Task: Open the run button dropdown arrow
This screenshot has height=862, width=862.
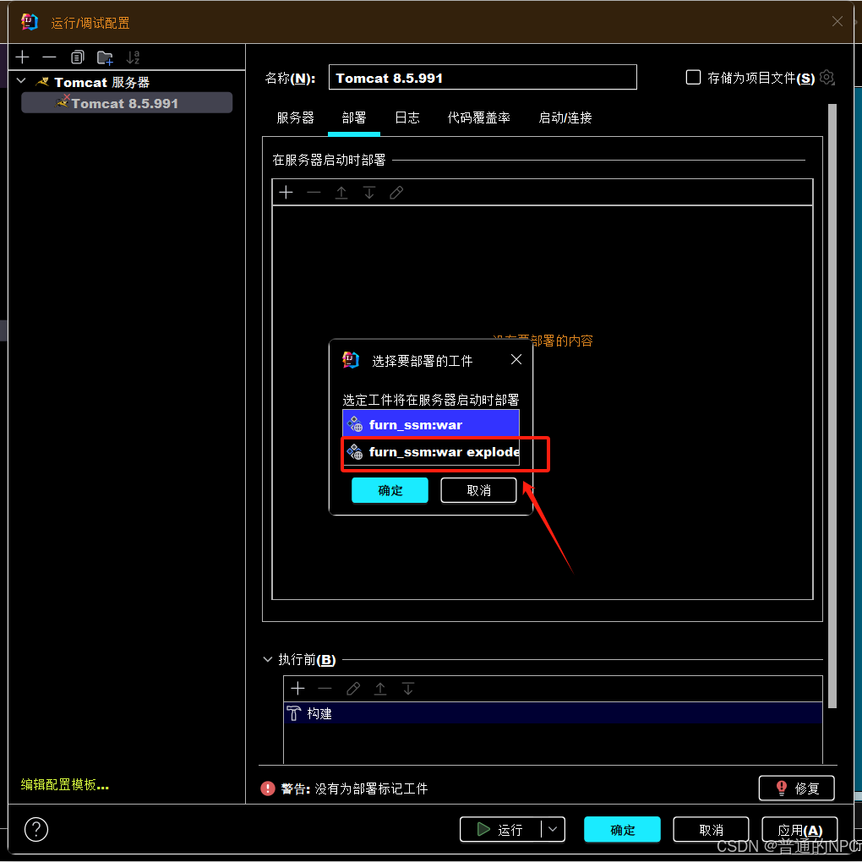Action: tap(553, 829)
